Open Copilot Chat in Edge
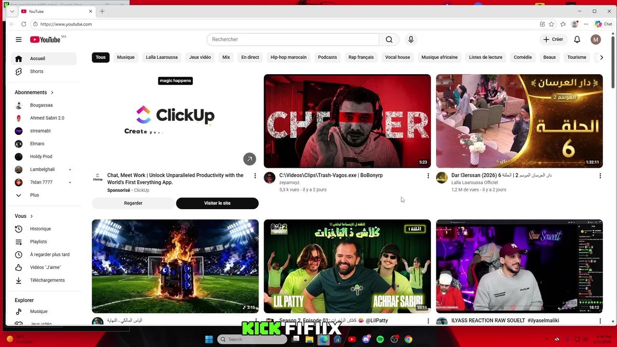617x347 pixels. click(x=604, y=24)
